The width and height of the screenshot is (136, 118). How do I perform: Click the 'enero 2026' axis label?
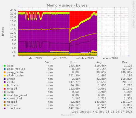coord(110,58)
